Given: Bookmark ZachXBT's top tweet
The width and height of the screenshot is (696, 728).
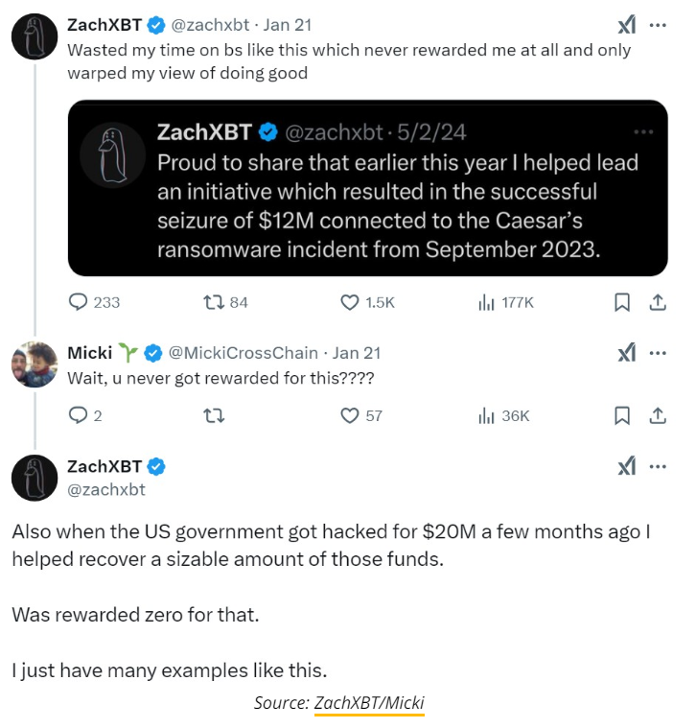Looking at the screenshot, I should click(x=621, y=302).
